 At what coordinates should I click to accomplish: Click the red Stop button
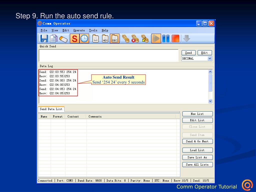point(175,39)
